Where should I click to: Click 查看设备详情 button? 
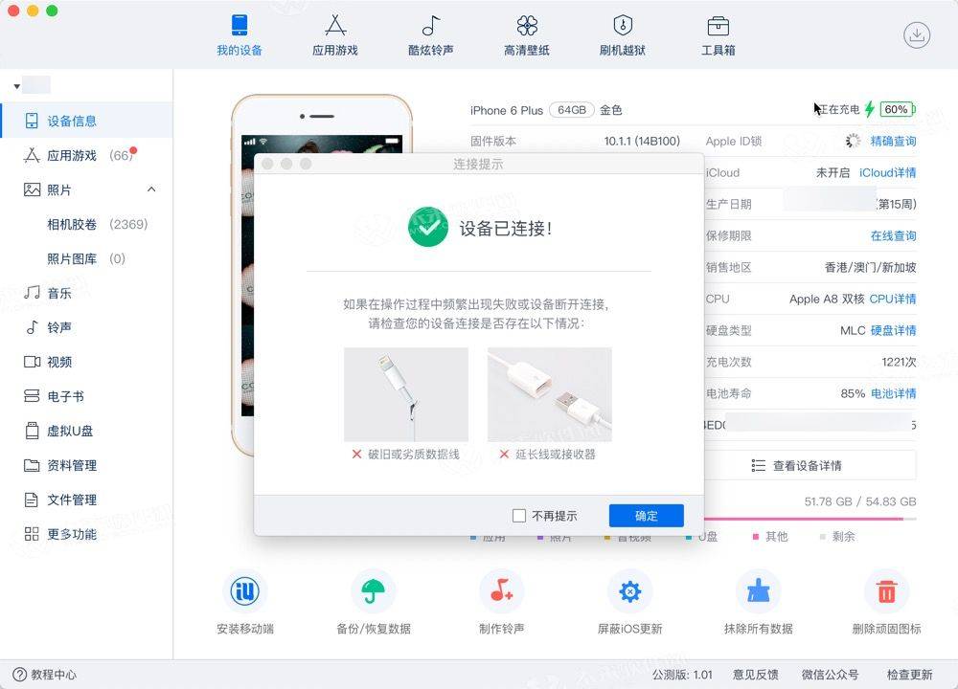coord(810,466)
